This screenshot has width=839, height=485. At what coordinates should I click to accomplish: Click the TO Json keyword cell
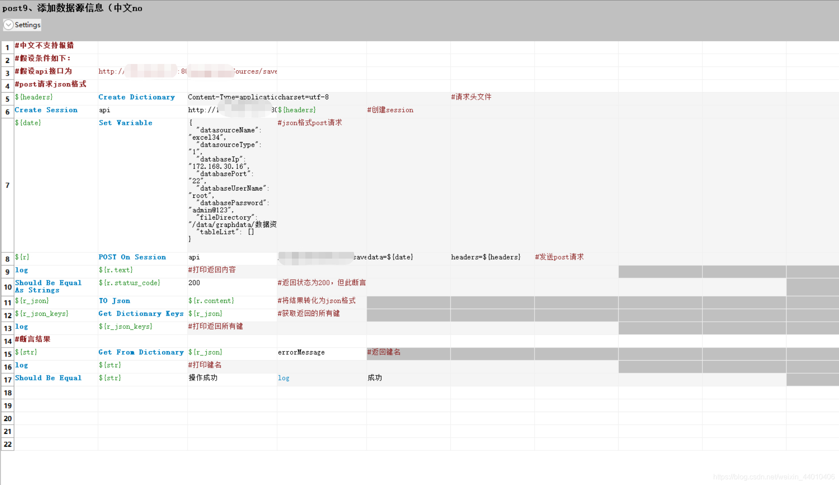point(114,301)
